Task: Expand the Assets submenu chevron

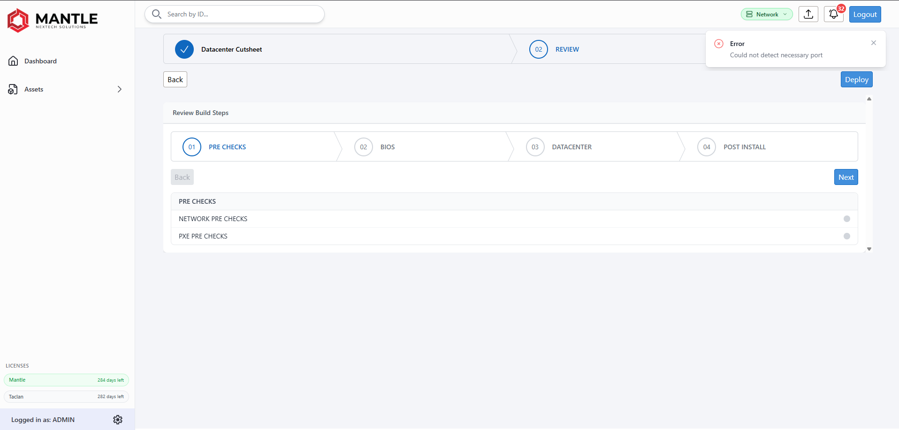Action: (120, 89)
